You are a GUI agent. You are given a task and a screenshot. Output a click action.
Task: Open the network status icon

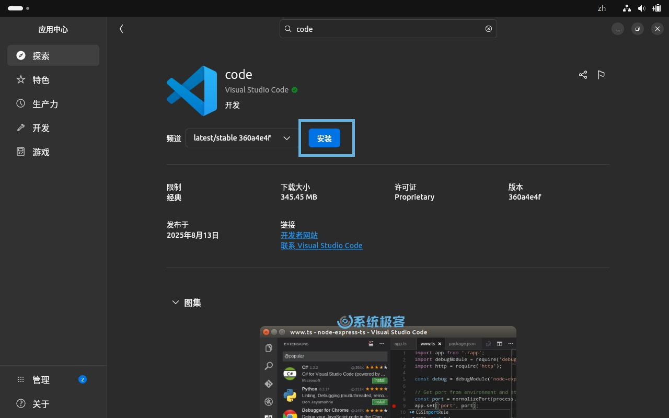click(627, 8)
